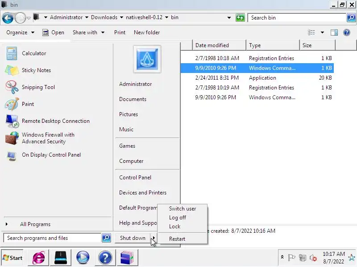Open Remote Desktop Connection icon
The height and width of the screenshot is (267, 357).
pyautogui.click(x=12, y=121)
